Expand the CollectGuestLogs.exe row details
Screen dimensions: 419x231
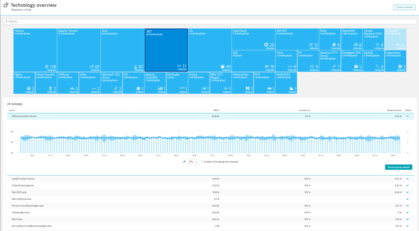click(407, 185)
